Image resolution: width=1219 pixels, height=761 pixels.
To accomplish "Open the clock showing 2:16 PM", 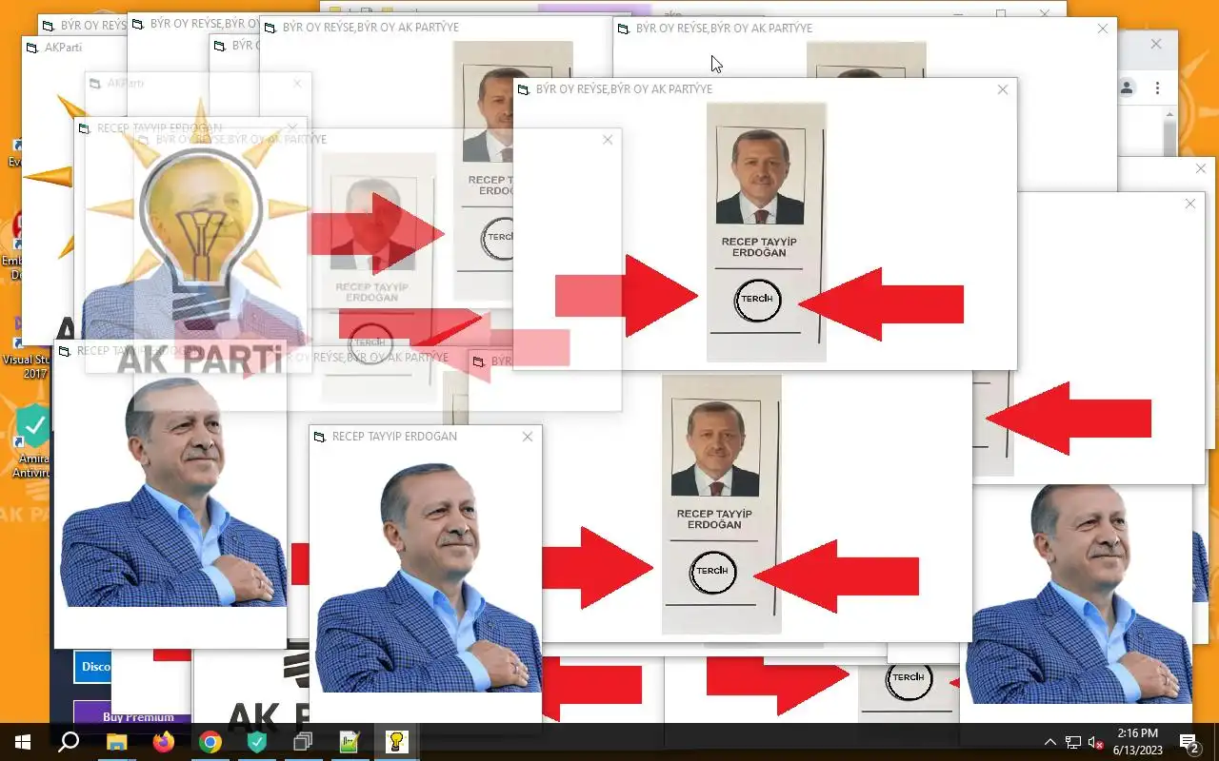I will (x=1137, y=742).
